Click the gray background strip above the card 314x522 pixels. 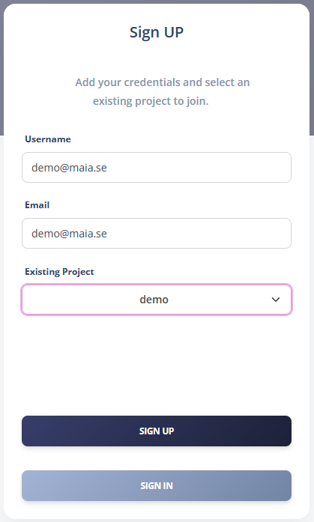pos(157,1)
